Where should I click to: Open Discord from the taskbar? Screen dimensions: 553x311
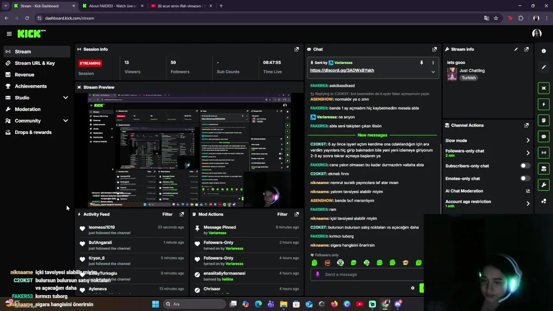(x=398, y=304)
